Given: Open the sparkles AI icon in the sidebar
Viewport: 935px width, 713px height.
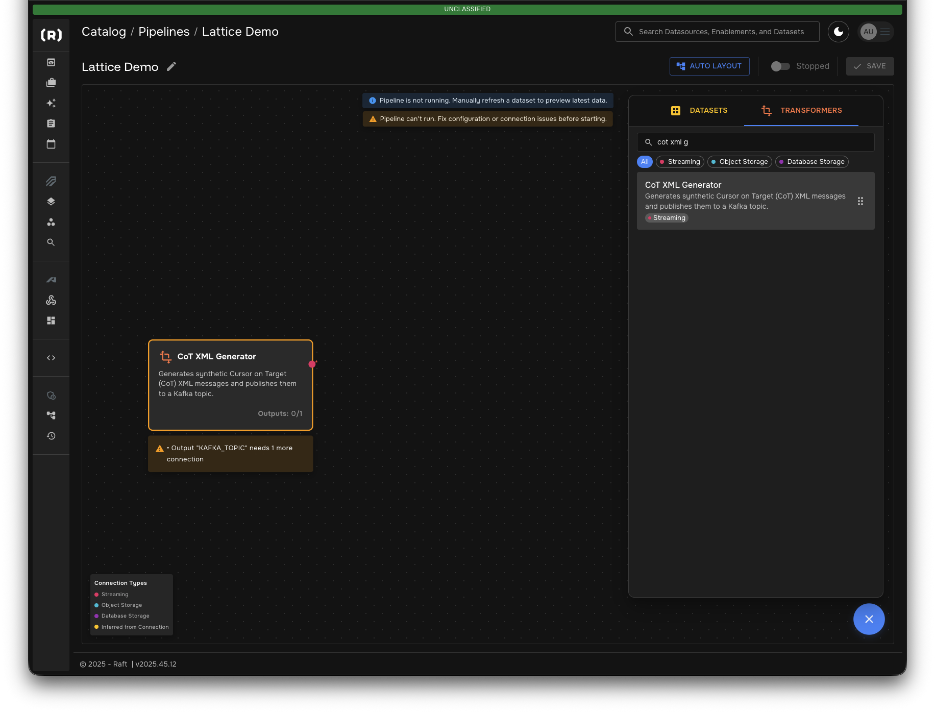Looking at the screenshot, I should pyautogui.click(x=51, y=103).
